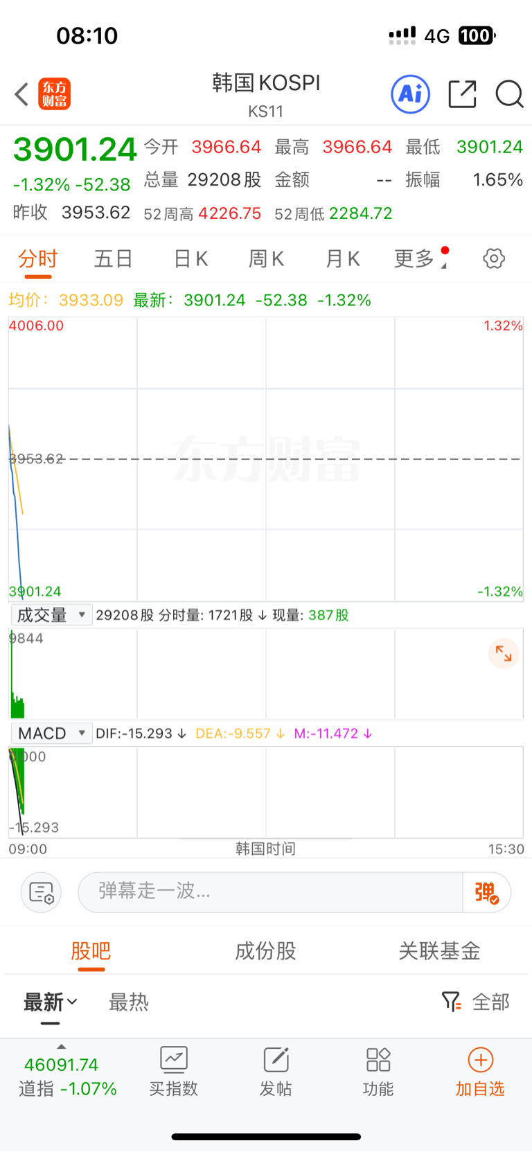Expand the 最新 sort dropdown

(x=50, y=1002)
